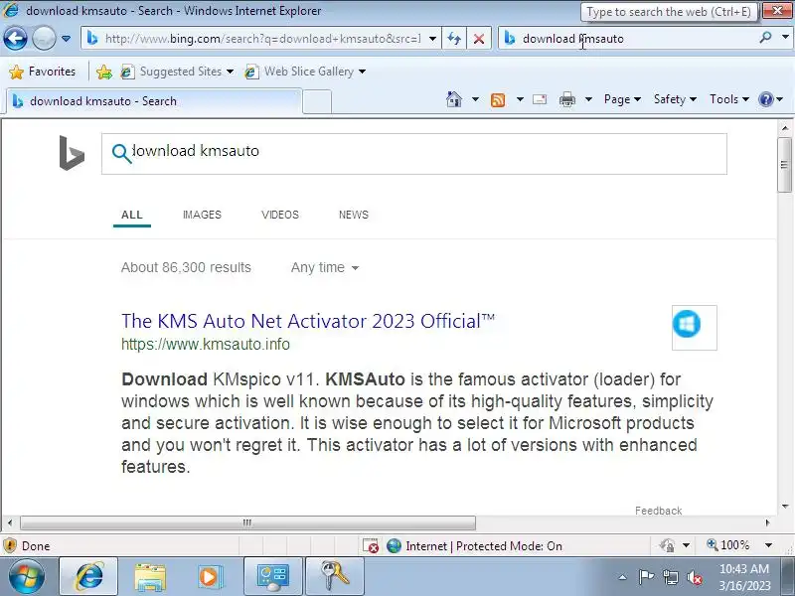795x596 pixels.
Task: Click the Action Center flag icon
Action: tap(646, 577)
